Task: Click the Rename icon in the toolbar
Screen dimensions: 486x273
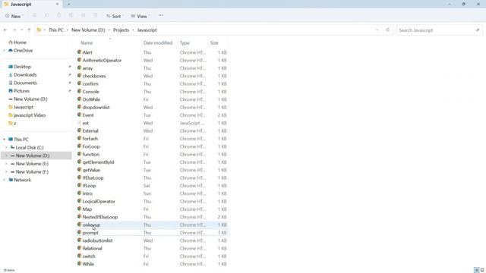Action: click(71, 15)
